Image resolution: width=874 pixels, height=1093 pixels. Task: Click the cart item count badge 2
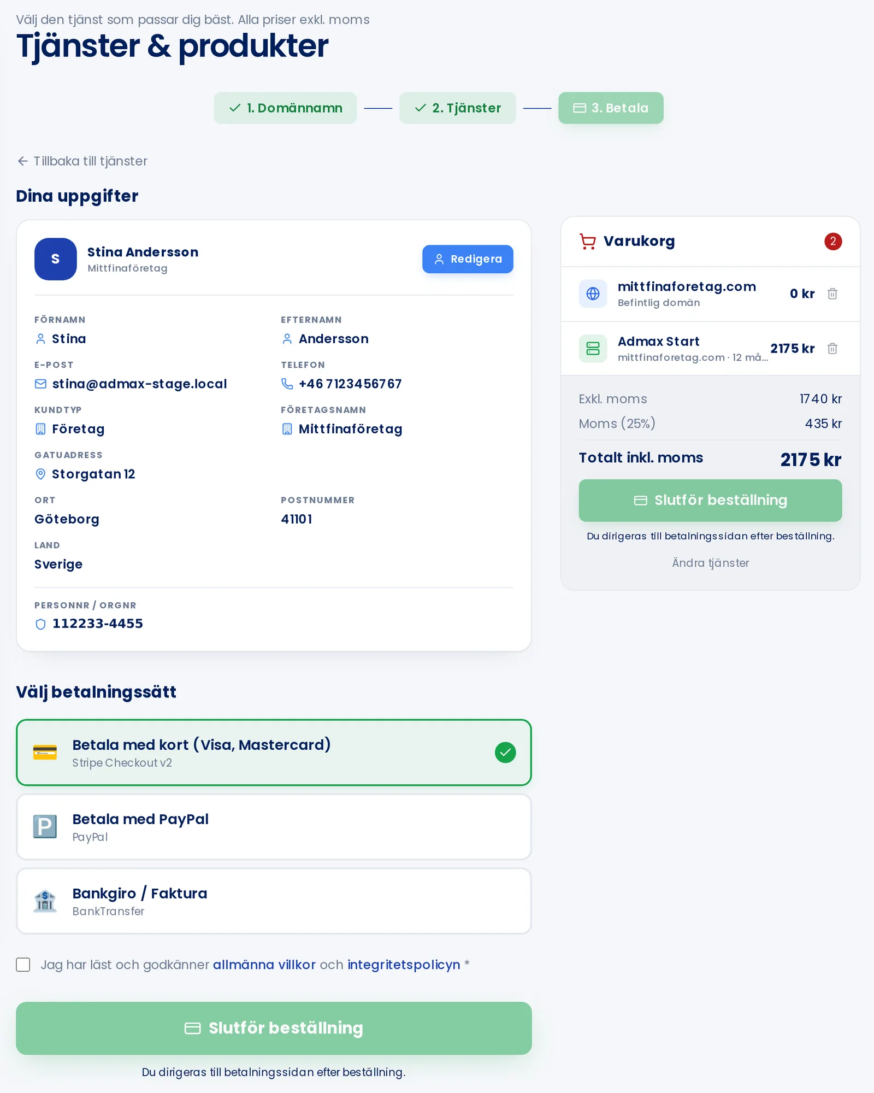point(833,242)
